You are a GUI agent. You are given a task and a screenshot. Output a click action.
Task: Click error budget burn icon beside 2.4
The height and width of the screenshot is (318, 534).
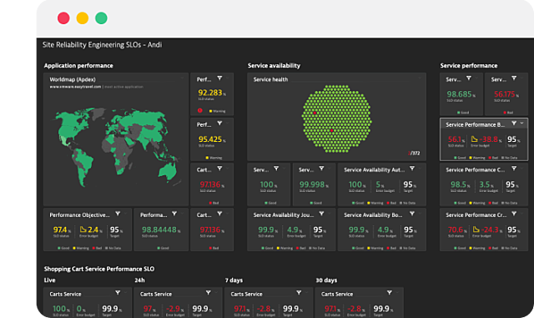point(83,230)
